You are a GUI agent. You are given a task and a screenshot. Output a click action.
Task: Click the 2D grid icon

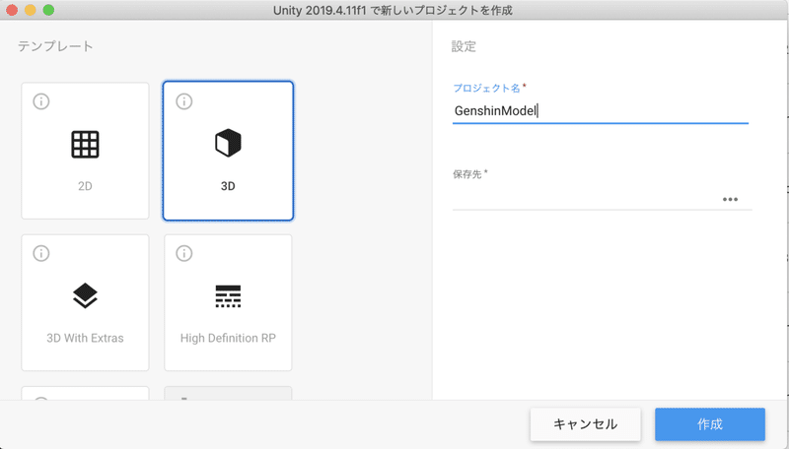point(85,145)
